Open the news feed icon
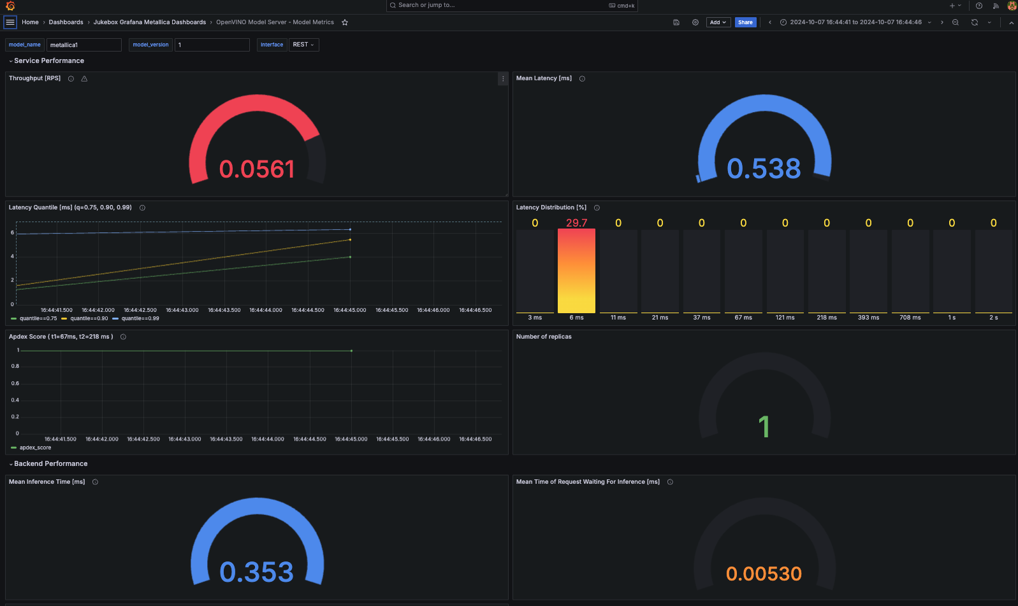 pyautogui.click(x=996, y=6)
